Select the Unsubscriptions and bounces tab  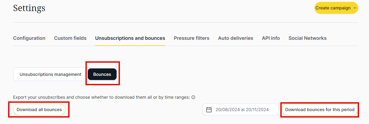(x=130, y=38)
